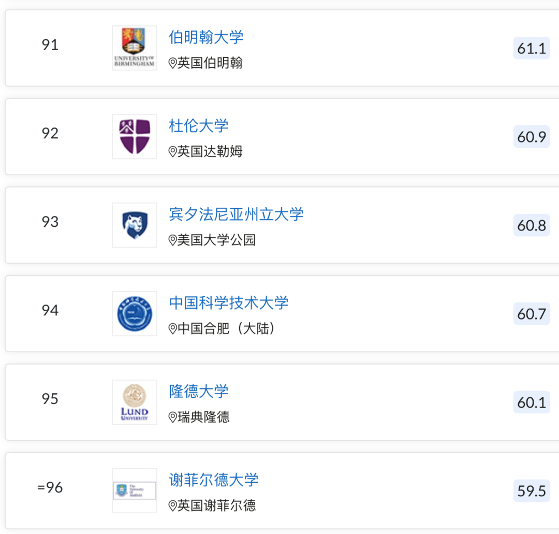Click the =96 rank number
Viewport: 559px width, 534px height.
click(x=50, y=487)
